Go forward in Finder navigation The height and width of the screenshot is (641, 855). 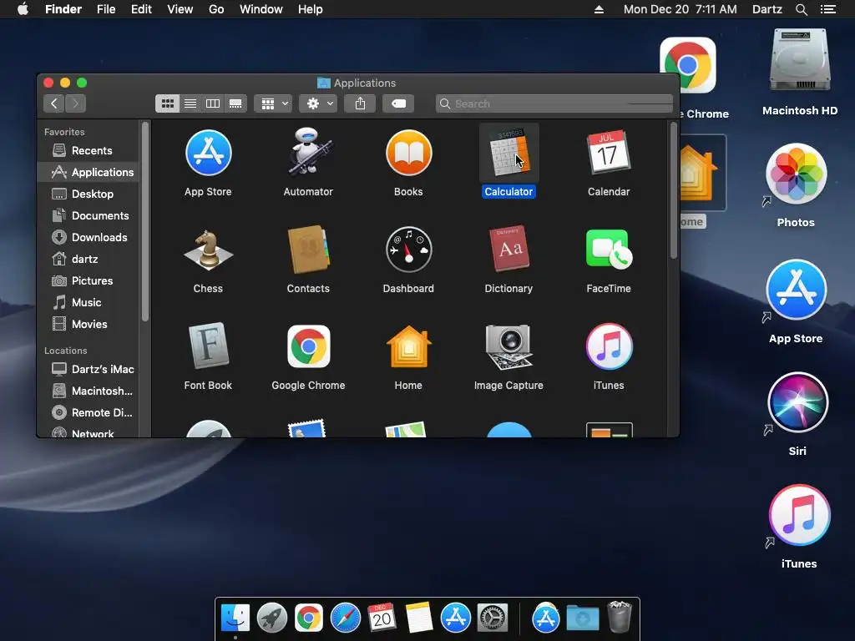point(76,103)
